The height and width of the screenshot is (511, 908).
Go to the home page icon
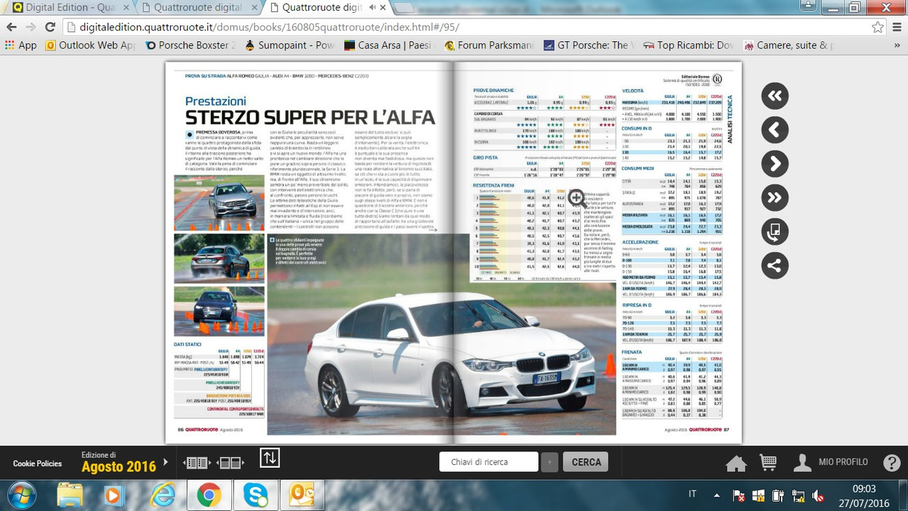point(736,463)
